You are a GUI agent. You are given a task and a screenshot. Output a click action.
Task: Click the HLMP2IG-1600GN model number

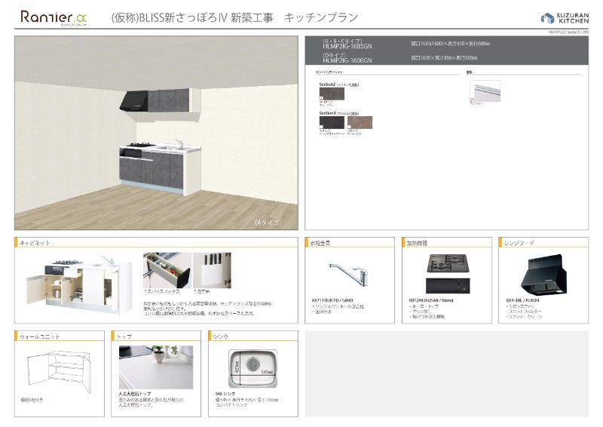348,59
